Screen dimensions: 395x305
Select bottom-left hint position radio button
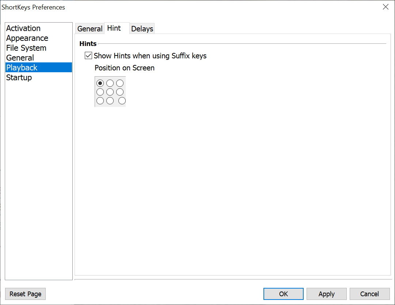(x=100, y=101)
